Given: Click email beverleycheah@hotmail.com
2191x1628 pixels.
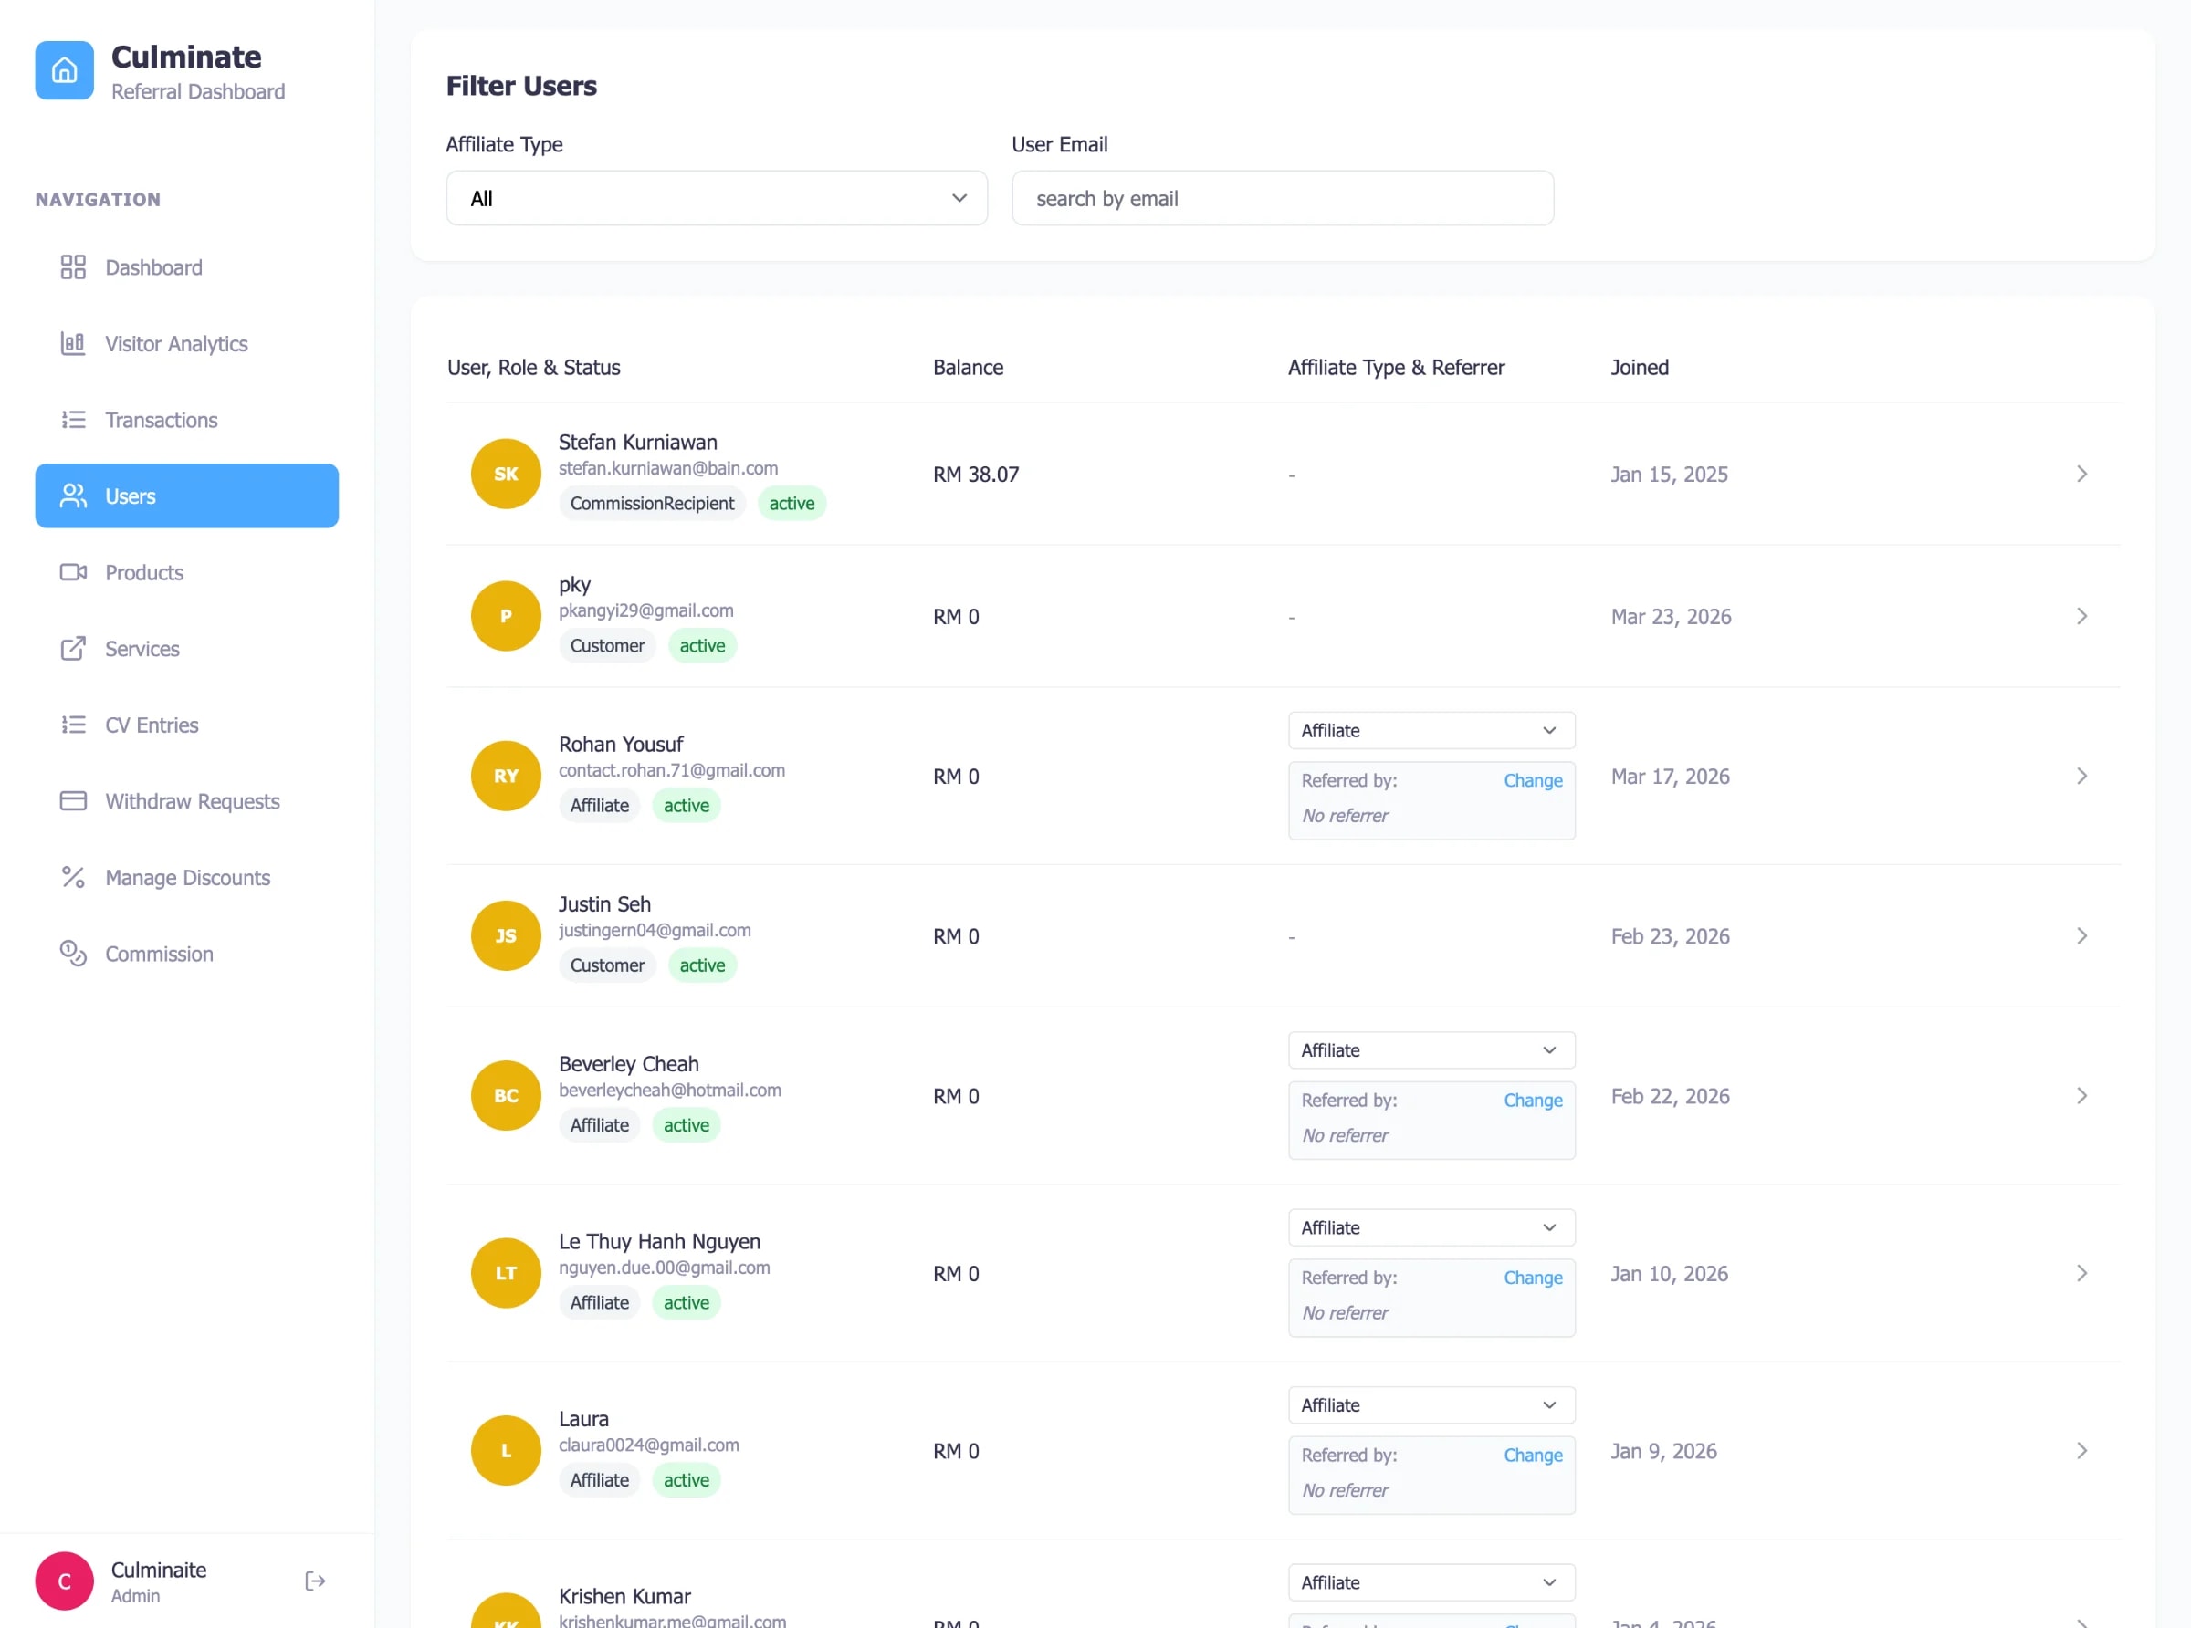Looking at the screenshot, I should [x=669, y=1089].
